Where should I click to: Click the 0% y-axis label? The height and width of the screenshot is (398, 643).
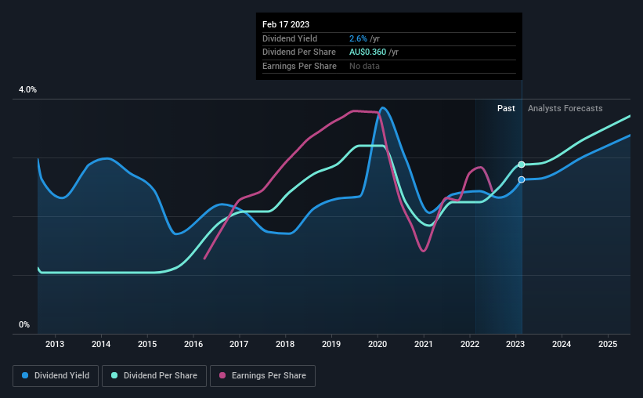[x=24, y=324]
